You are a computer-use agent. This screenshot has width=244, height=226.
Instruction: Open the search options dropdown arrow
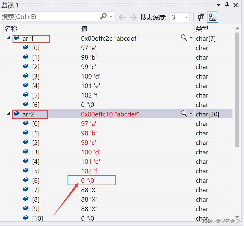click(111, 16)
